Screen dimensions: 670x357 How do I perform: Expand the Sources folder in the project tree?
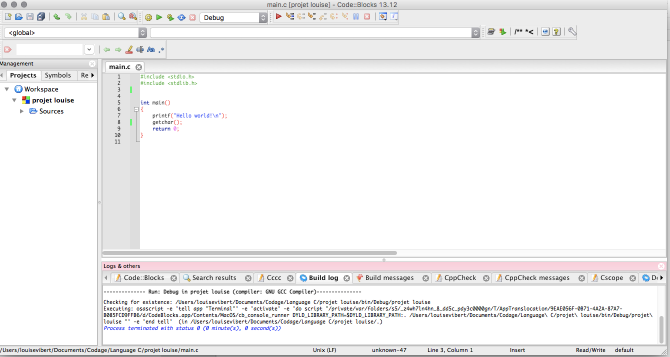(21, 111)
